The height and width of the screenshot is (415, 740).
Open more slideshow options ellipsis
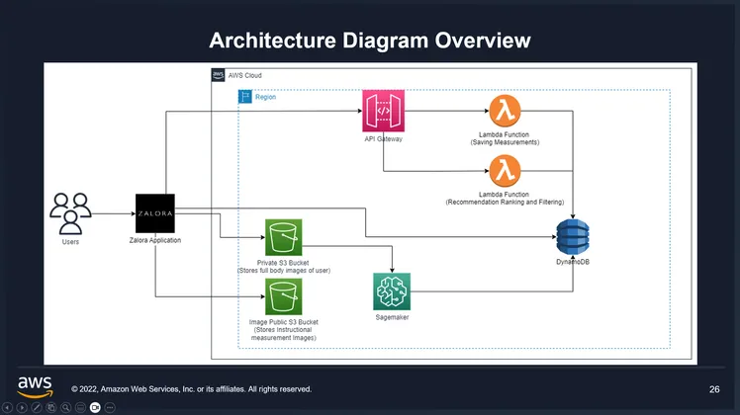110,407
